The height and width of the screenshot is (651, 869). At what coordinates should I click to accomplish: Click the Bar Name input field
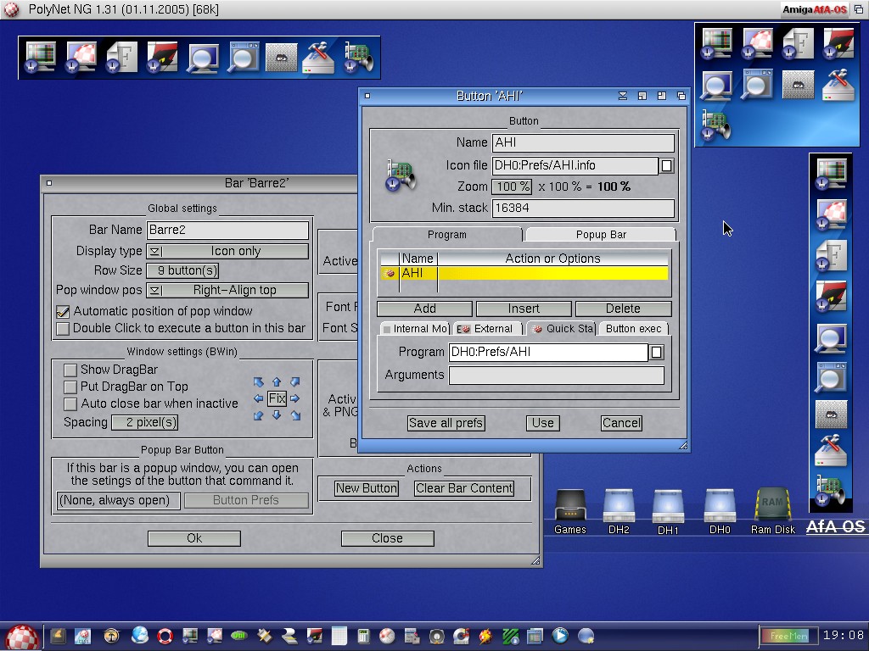(x=227, y=230)
